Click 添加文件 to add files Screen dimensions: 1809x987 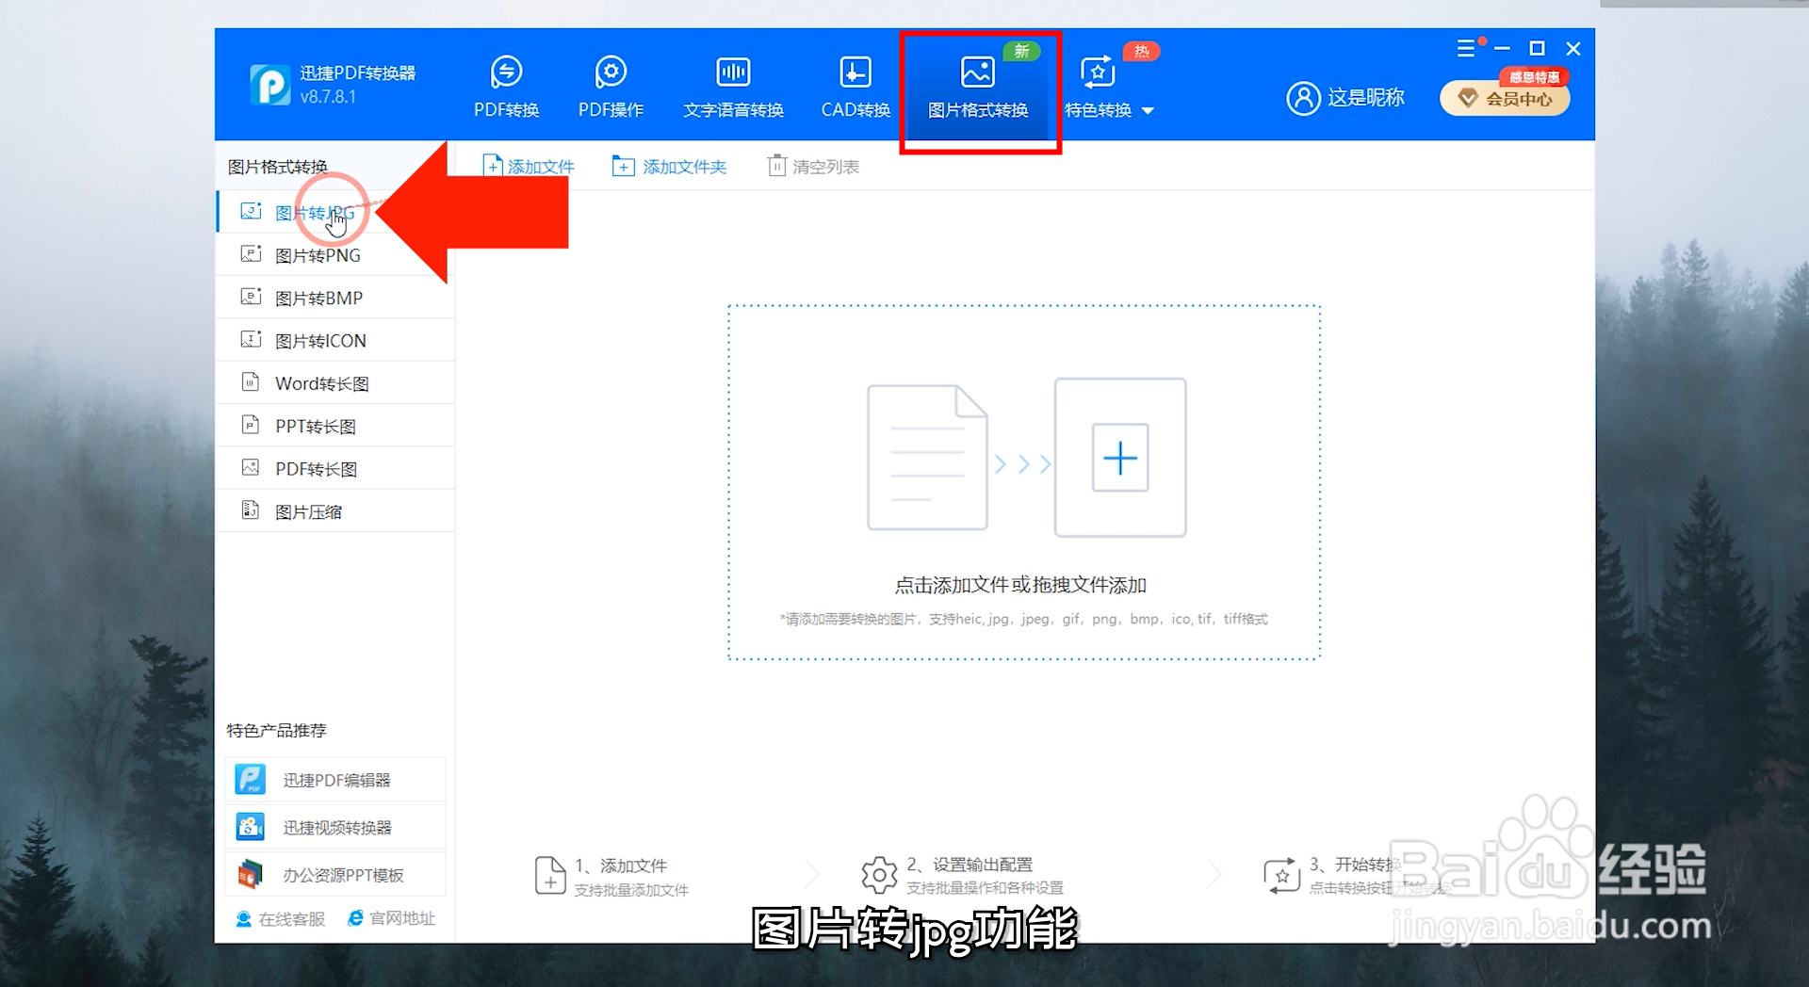528,166
